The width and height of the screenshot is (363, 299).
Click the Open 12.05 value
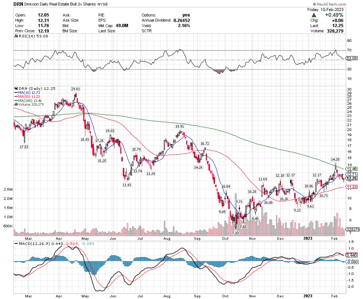[x=43, y=15]
